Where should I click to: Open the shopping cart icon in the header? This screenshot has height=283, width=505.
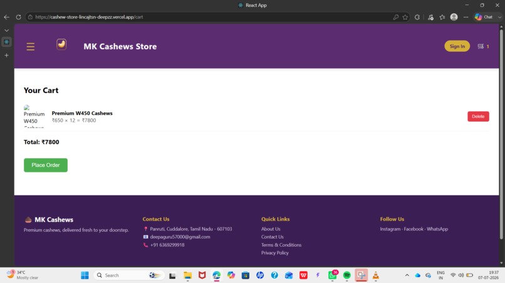(x=481, y=46)
